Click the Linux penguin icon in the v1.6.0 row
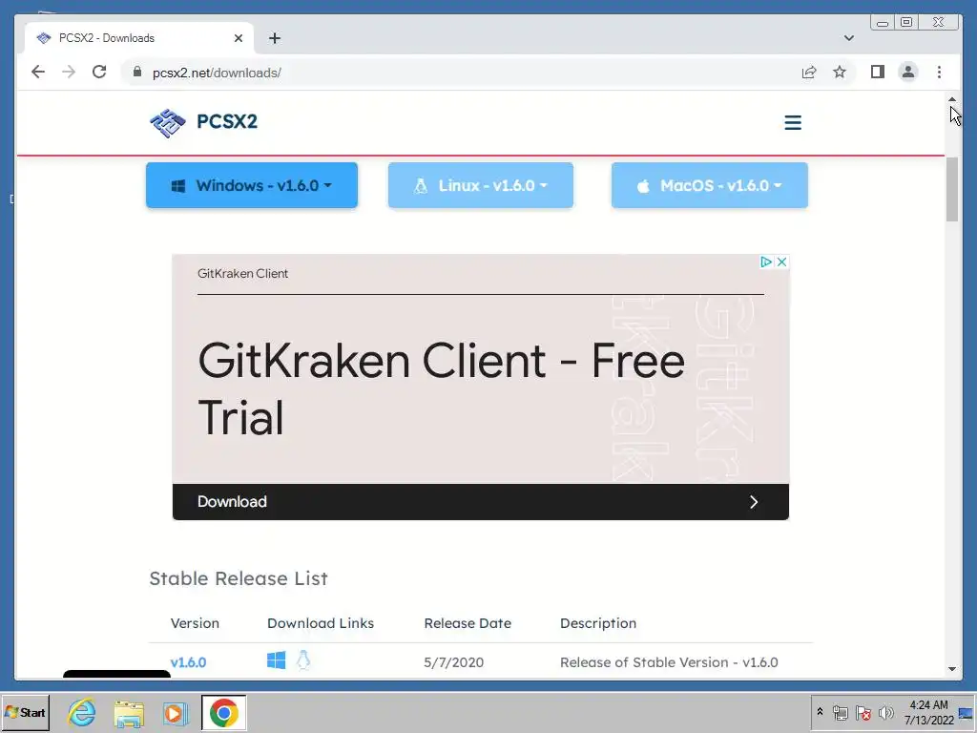The image size is (977, 733). tap(303, 660)
